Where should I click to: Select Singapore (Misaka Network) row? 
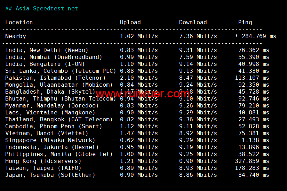click(50, 140)
